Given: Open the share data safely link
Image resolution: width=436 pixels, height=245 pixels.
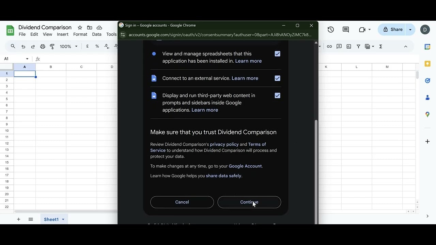Looking at the screenshot, I should click(x=224, y=176).
